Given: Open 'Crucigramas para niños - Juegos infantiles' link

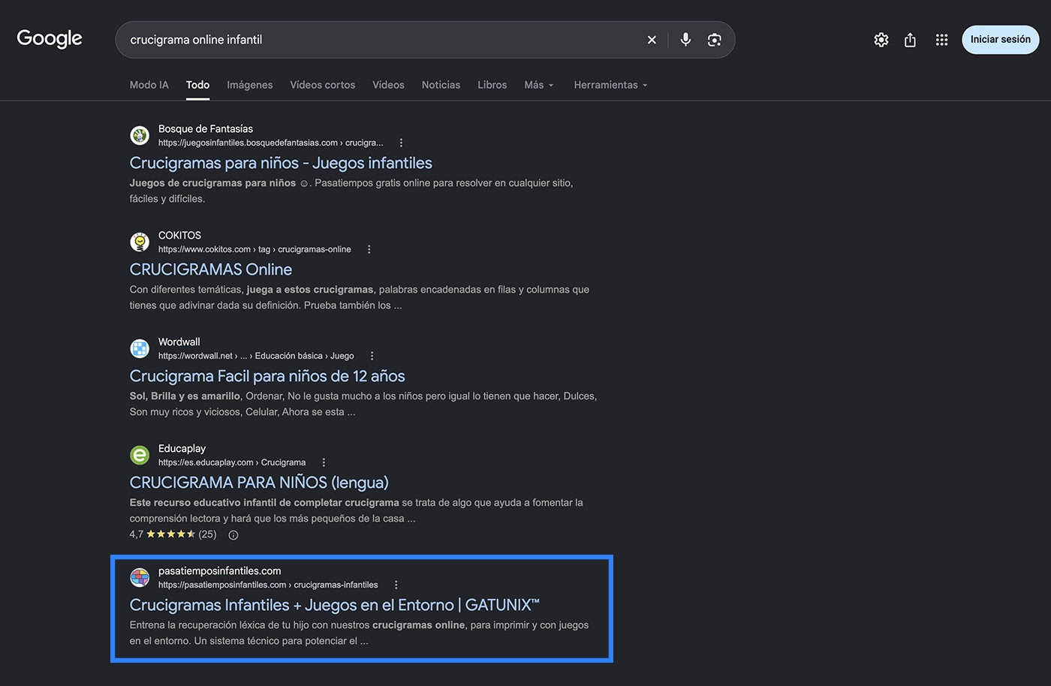Looking at the screenshot, I should click(281, 163).
